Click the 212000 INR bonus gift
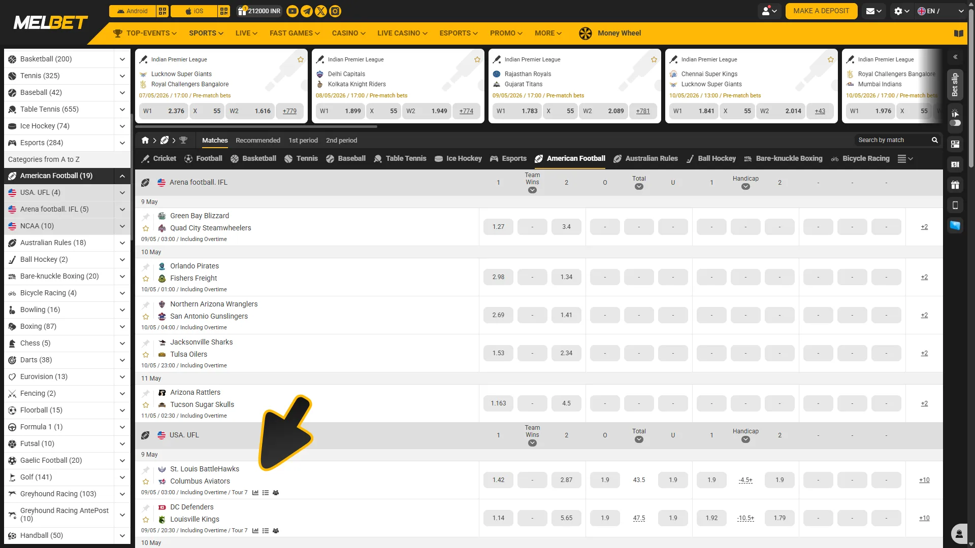This screenshot has width=975, height=548. click(259, 11)
